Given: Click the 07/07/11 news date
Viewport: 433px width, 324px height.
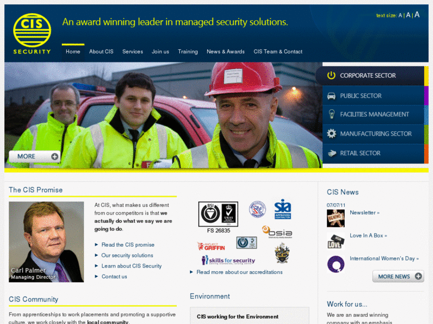Looking at the screenshot, I should [x=336, y=205].
